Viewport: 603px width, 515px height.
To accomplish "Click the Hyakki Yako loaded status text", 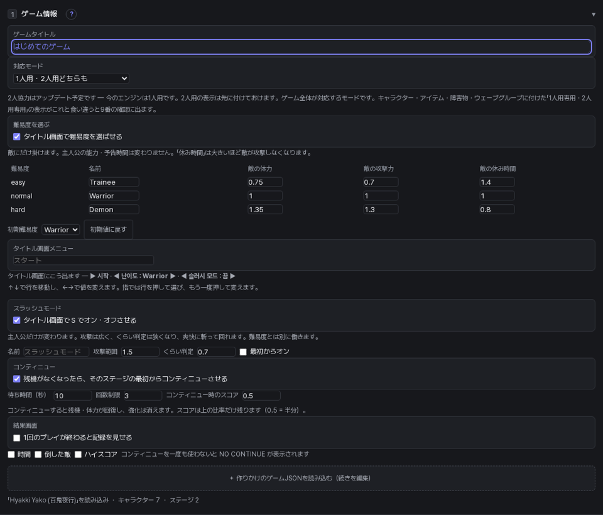I will 103,500.
